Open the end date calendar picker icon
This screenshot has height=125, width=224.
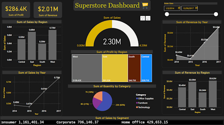[196, 8]
